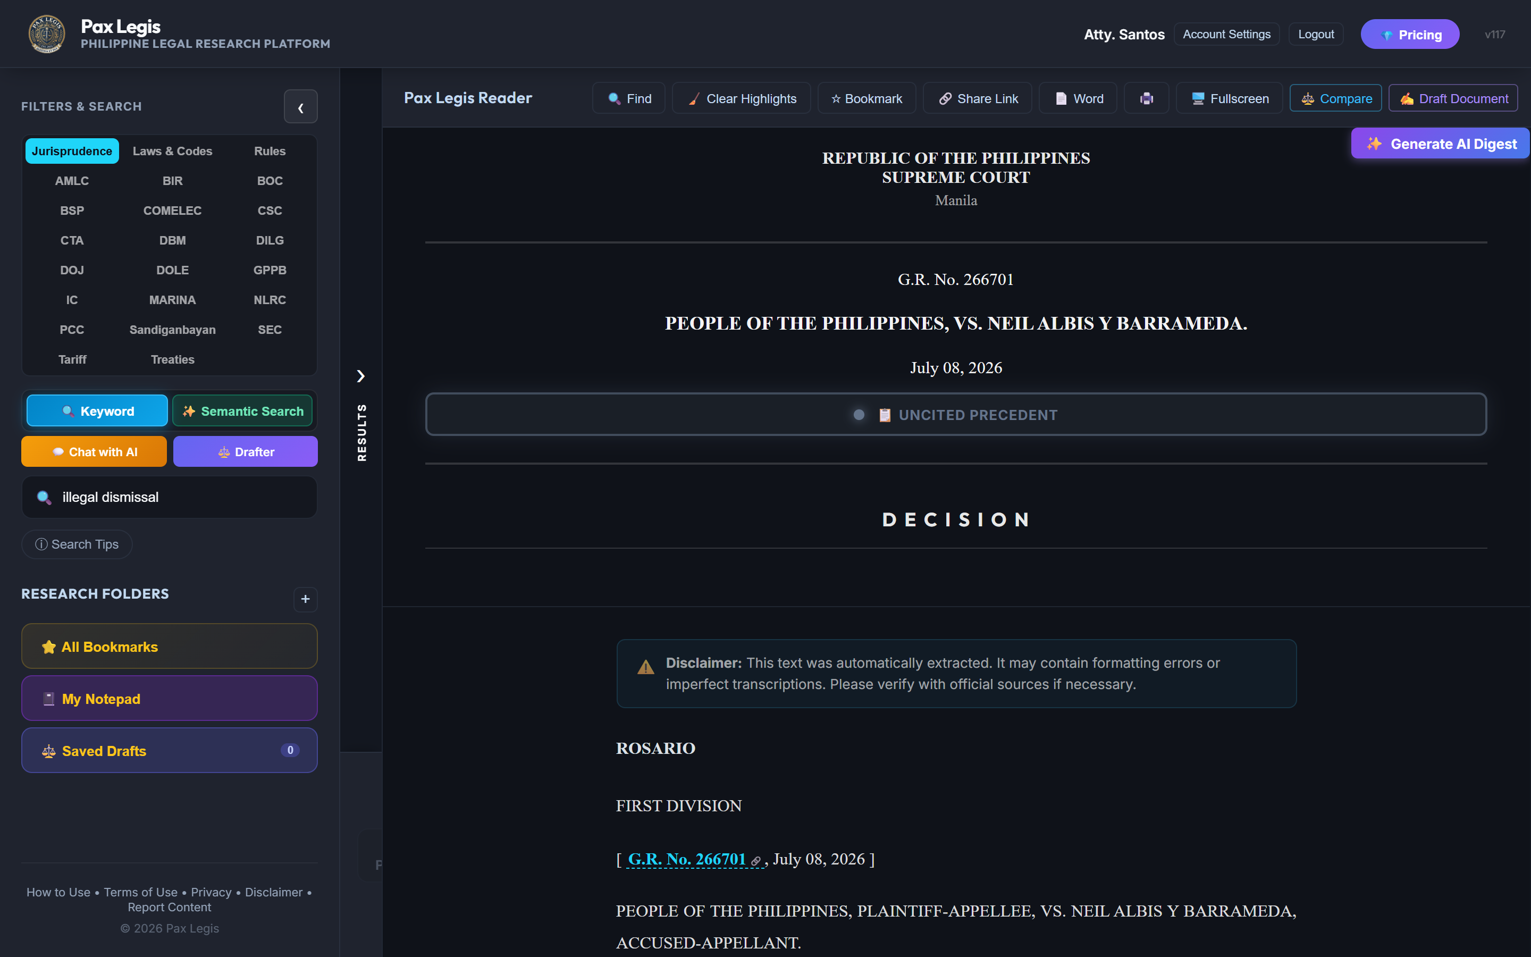This screenshot has height=957, width=1531.
Task: Open My Notepad folder
Action: pos(170,698)
